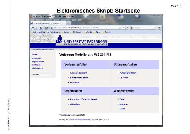The image size is (190, 134).
Task: Click Drucken under Vorlesungsfolien
Action: (74, 82)
